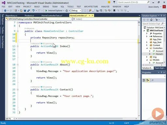Switch to the Product.cs tab
This screenshot has height=125, width=167.
tap(29, 16)
